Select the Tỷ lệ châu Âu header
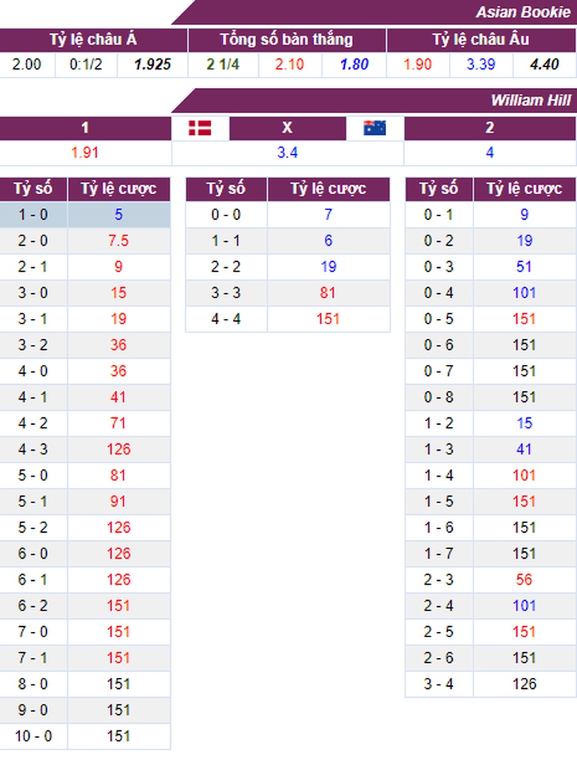This screenshot has width=577, height=760. click(x=481, y=40)
